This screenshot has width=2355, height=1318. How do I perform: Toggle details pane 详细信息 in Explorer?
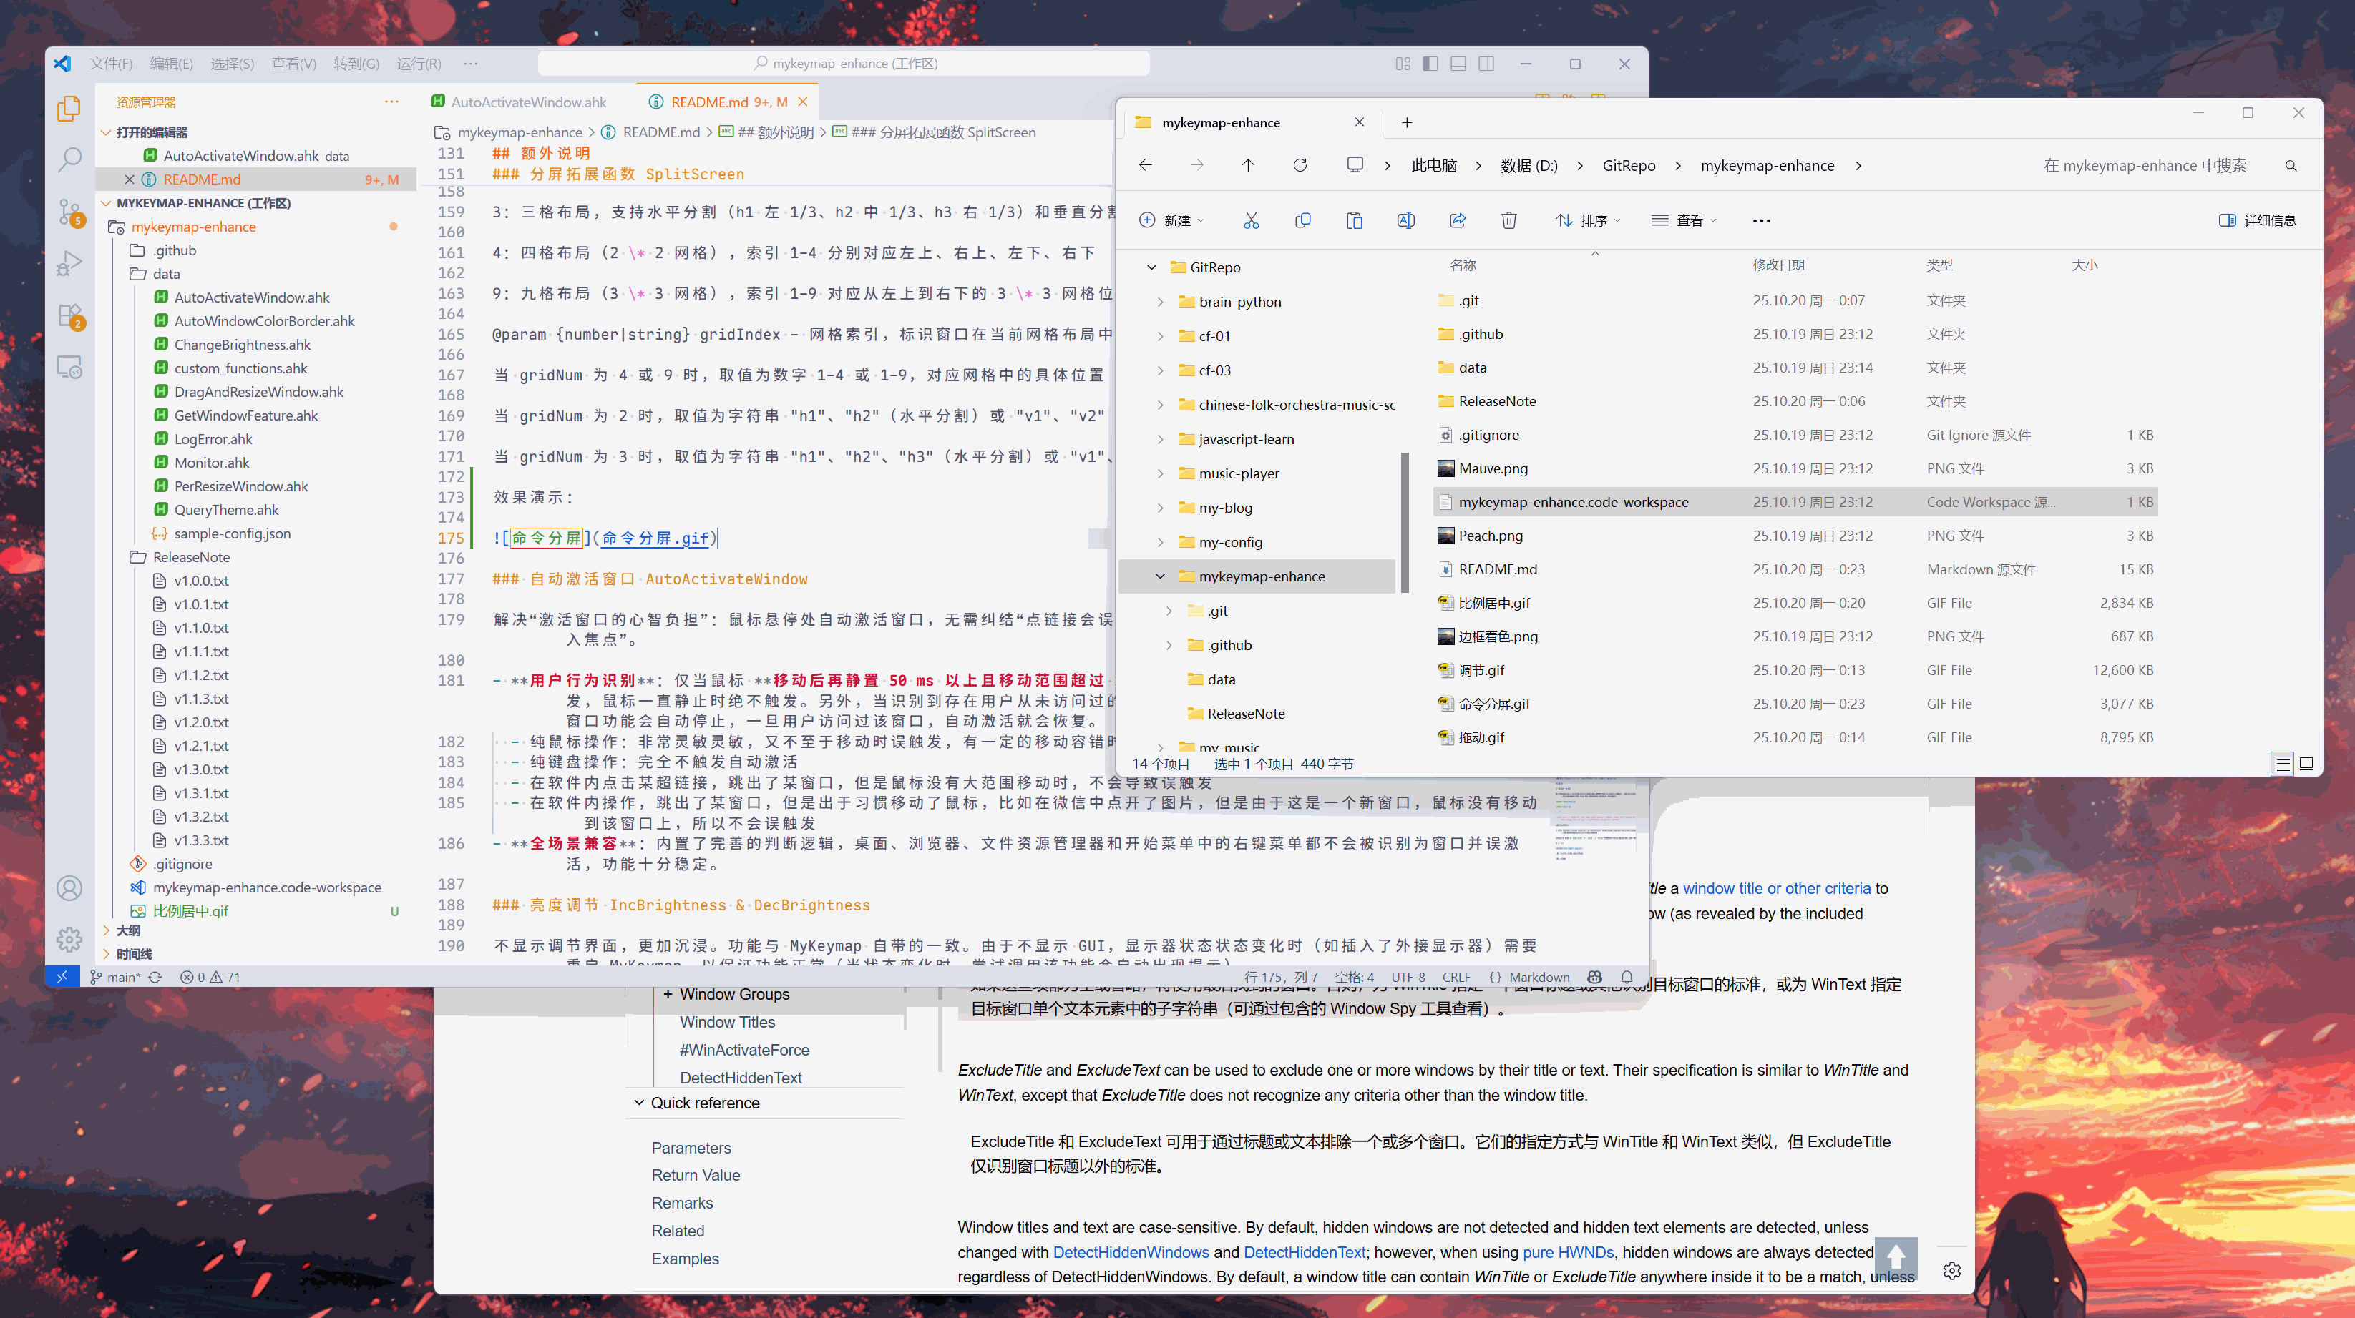2257,220
